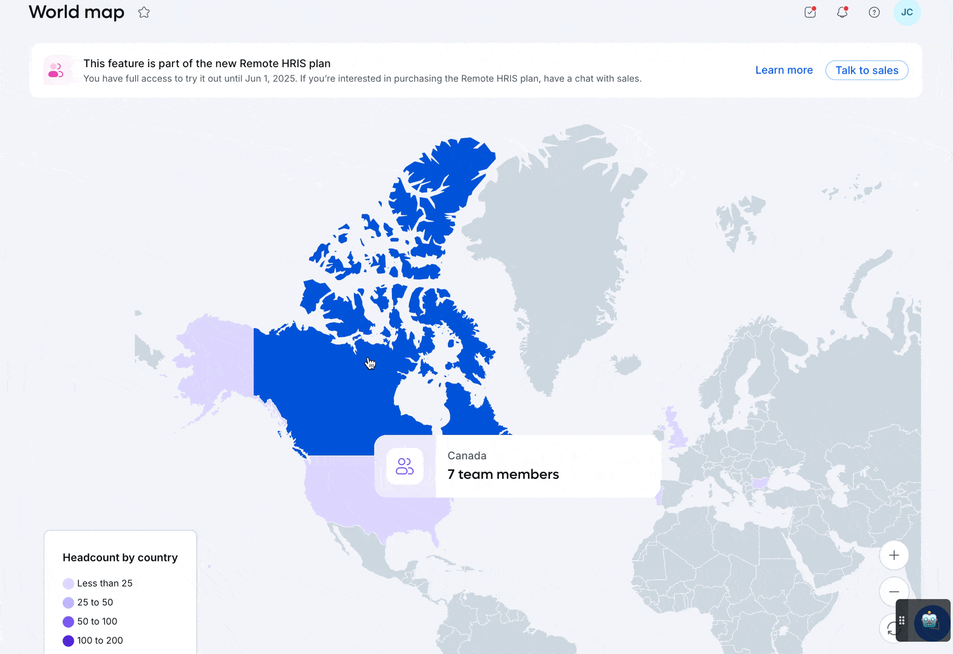
Task: Zoom in on the map
Action: [x=894, y=555]
